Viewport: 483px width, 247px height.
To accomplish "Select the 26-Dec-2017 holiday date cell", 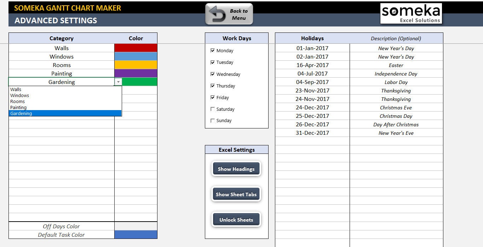I will (312, 124).
